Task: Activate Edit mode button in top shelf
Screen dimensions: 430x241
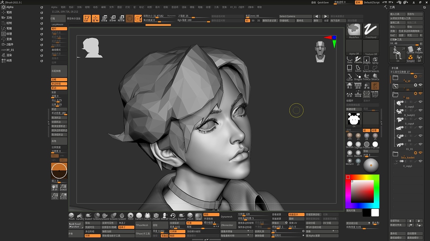Action: (x=87, y=19)
